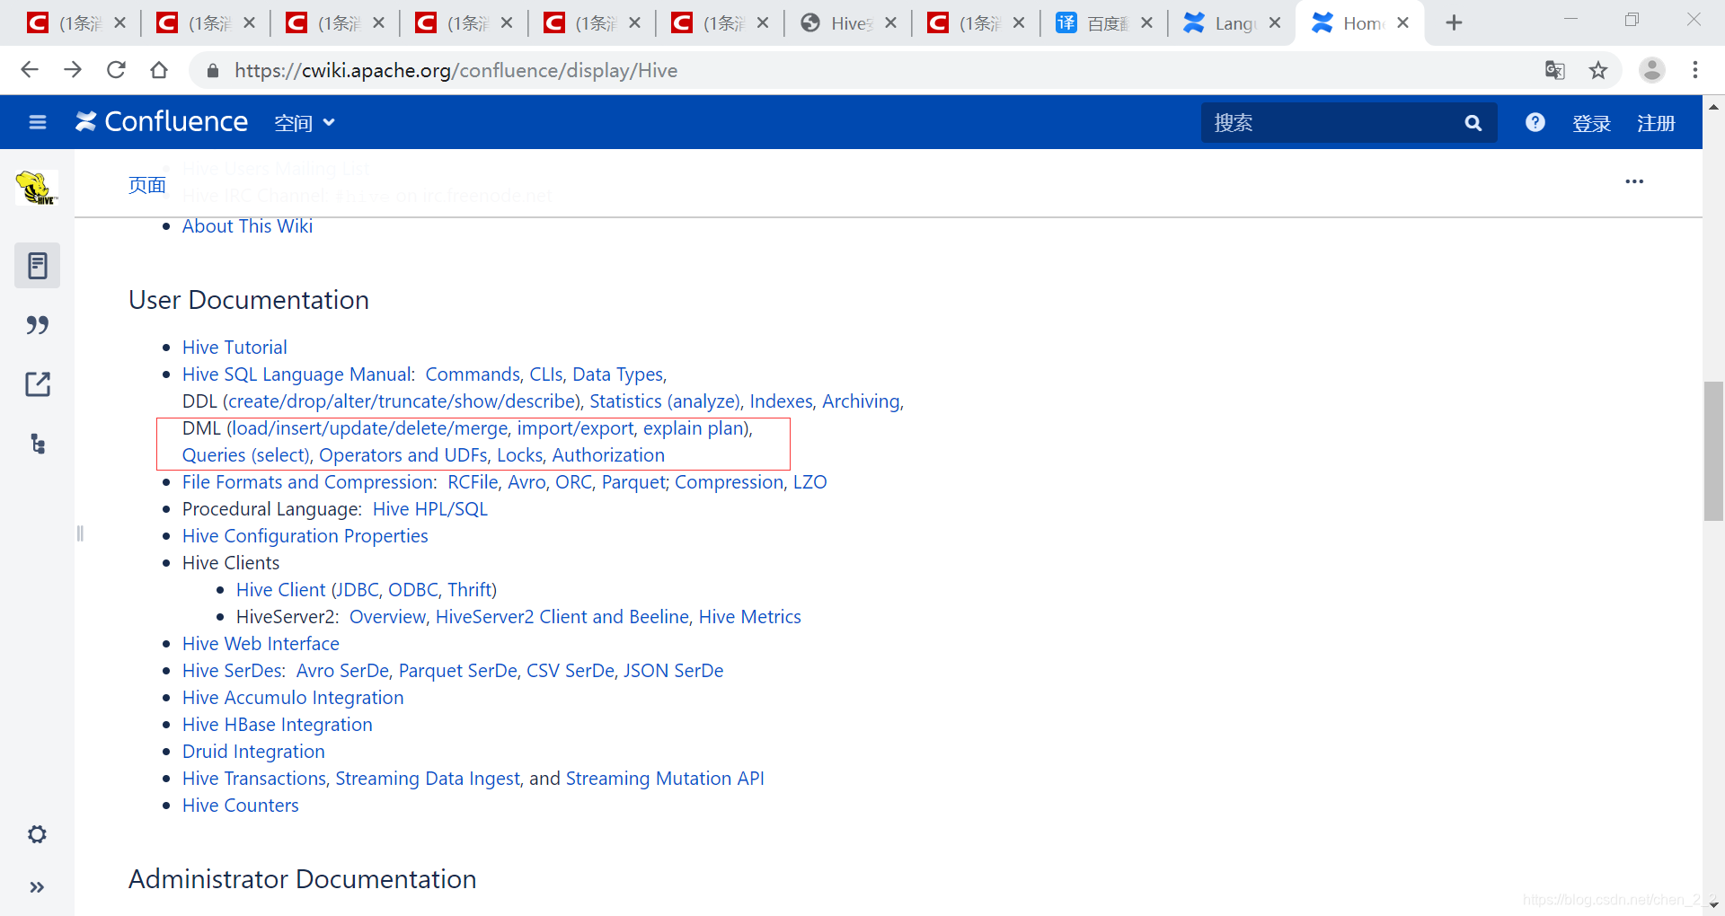This screenshot has height=916, width=1725.
Task: Click the 页面 breadcrumb link
Action: [x=147, y=185]
